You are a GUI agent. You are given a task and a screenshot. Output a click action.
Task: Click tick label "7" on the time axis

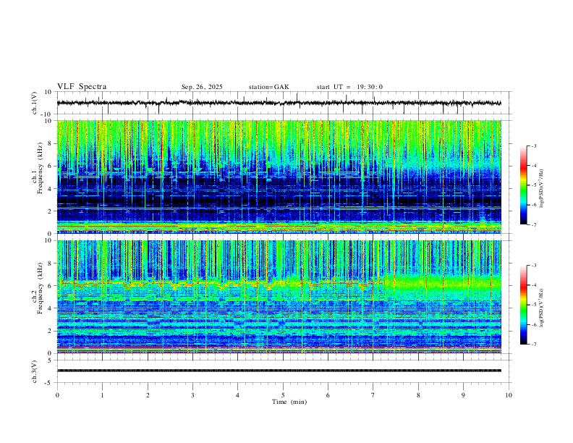[x=373, y=395]
